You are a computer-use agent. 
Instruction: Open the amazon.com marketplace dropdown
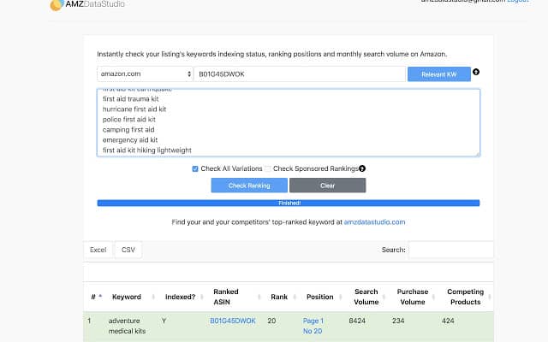(x=145, y=74)
